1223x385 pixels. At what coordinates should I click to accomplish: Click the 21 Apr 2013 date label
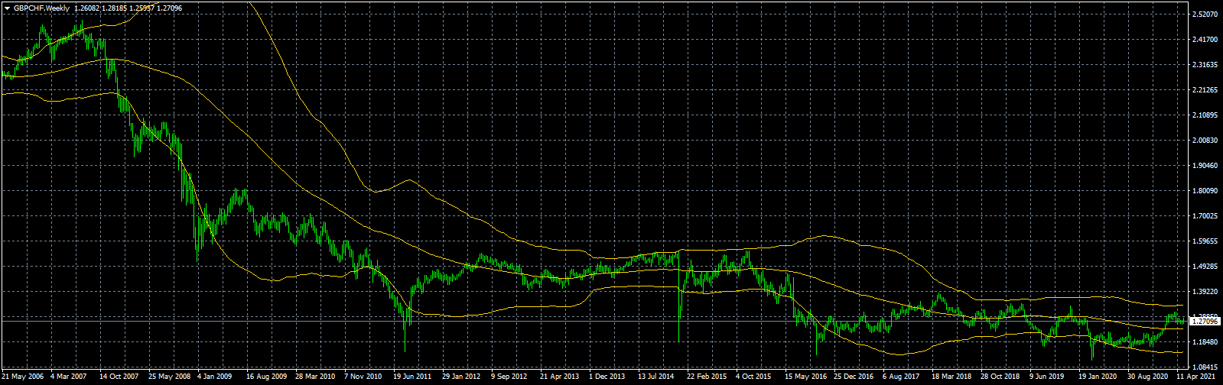559,377
